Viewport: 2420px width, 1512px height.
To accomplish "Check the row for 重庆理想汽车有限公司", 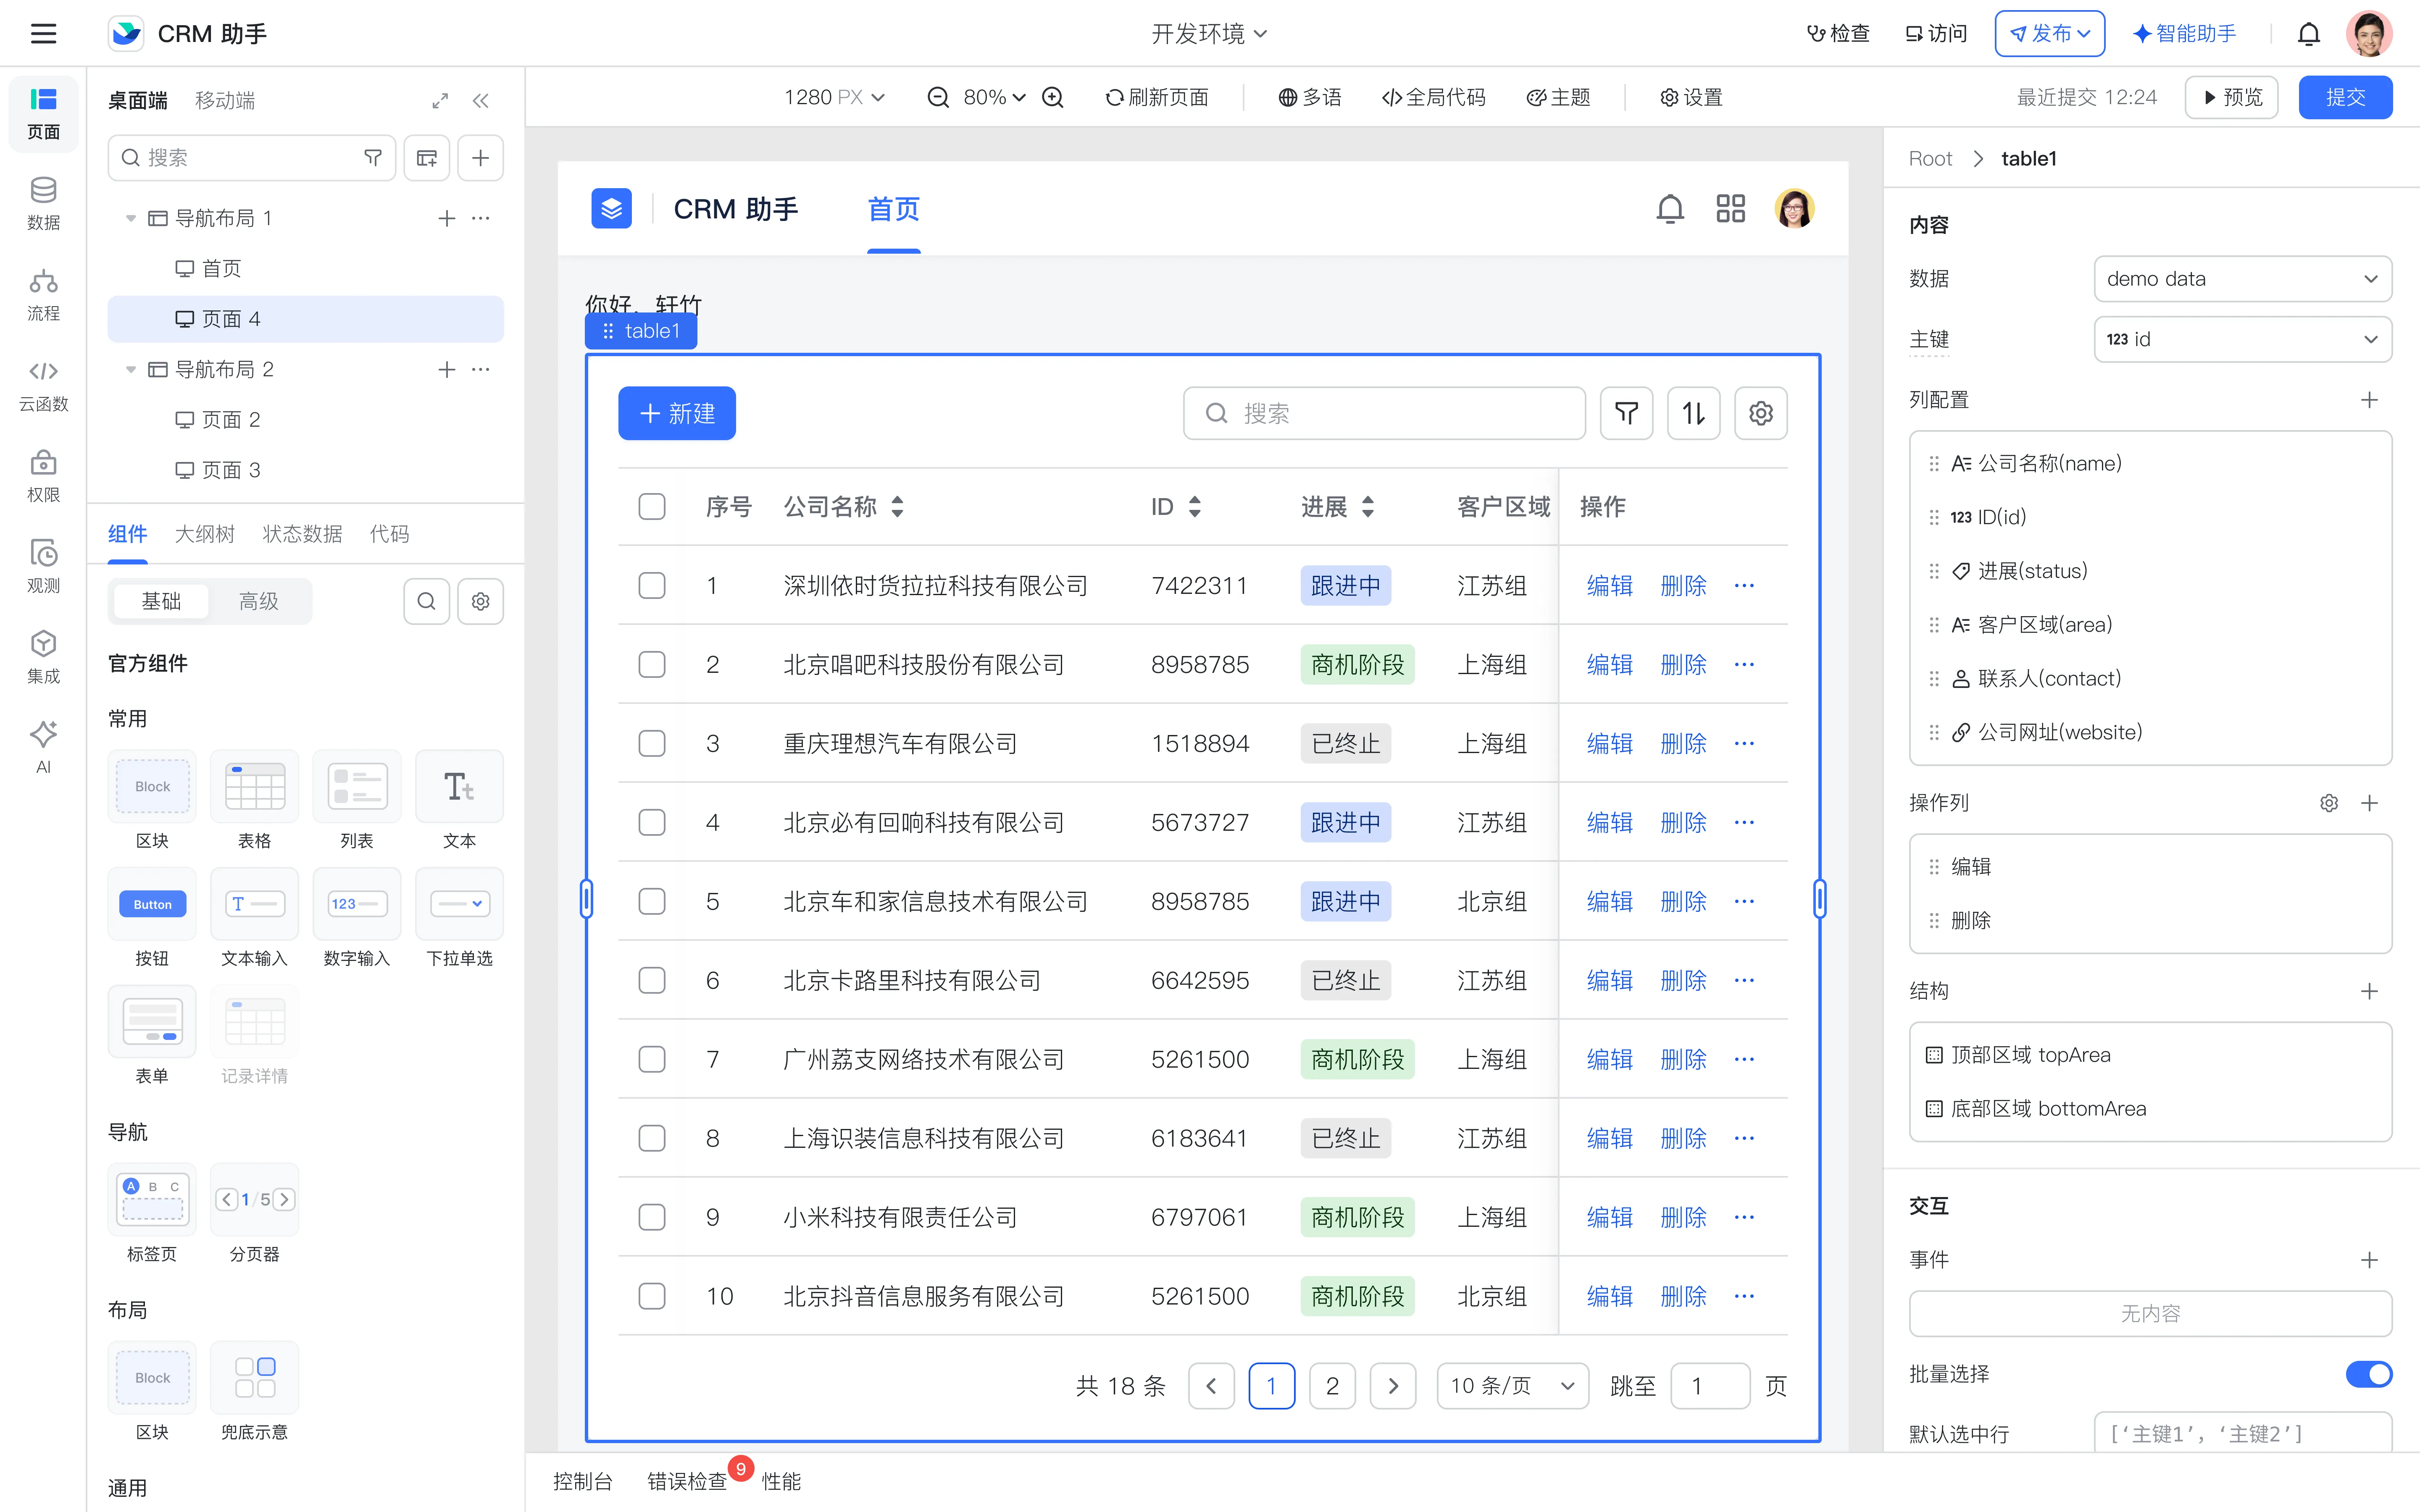I will [652, 743].
